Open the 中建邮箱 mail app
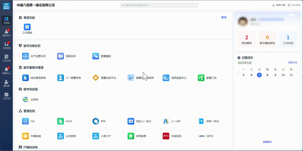303x151 pixels. [x=35, y=136]
